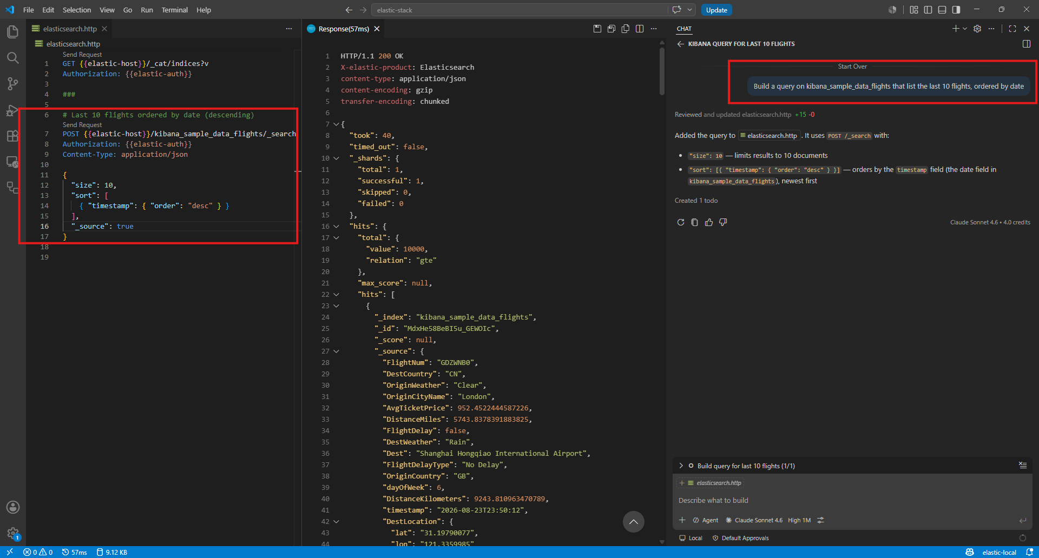
Task: Open the Claude Sonnet 4.6 model picker
Action: coord(754,520)
